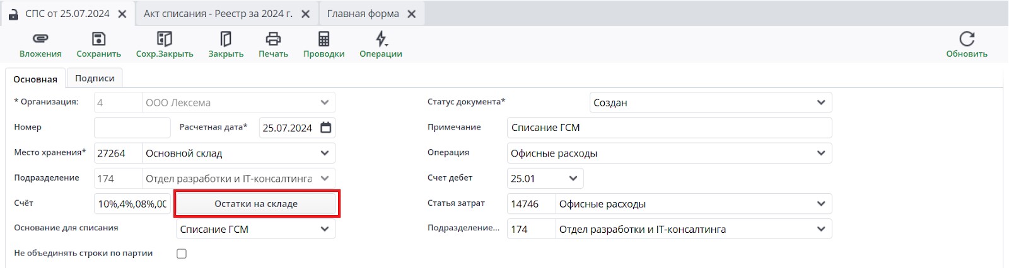Click the Печать printer icon
The image size is (1009, 268).
(x=273, y=39)
